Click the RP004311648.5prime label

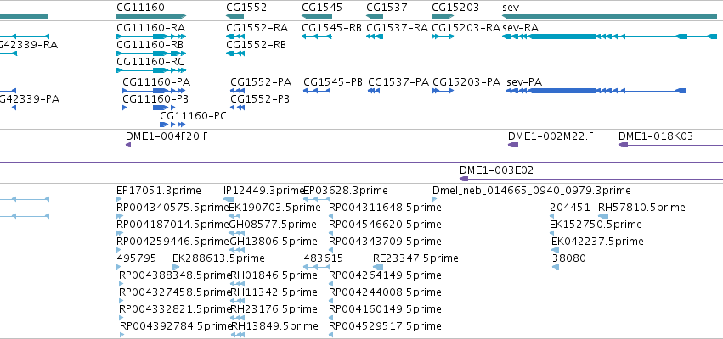click(385, 208)
